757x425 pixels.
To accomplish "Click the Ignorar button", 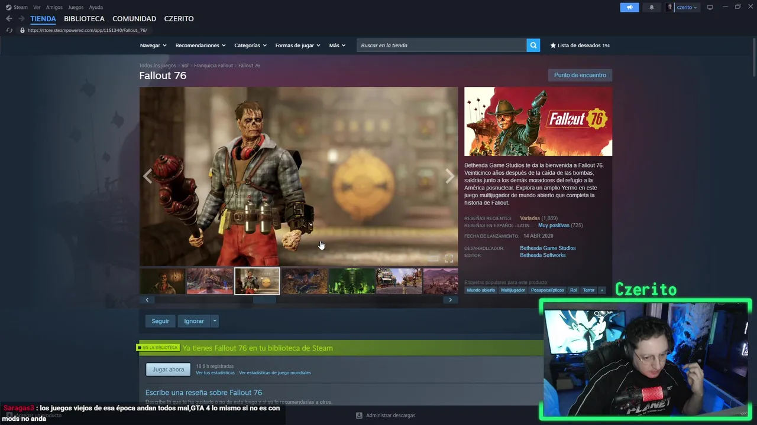I will point(194,321).
